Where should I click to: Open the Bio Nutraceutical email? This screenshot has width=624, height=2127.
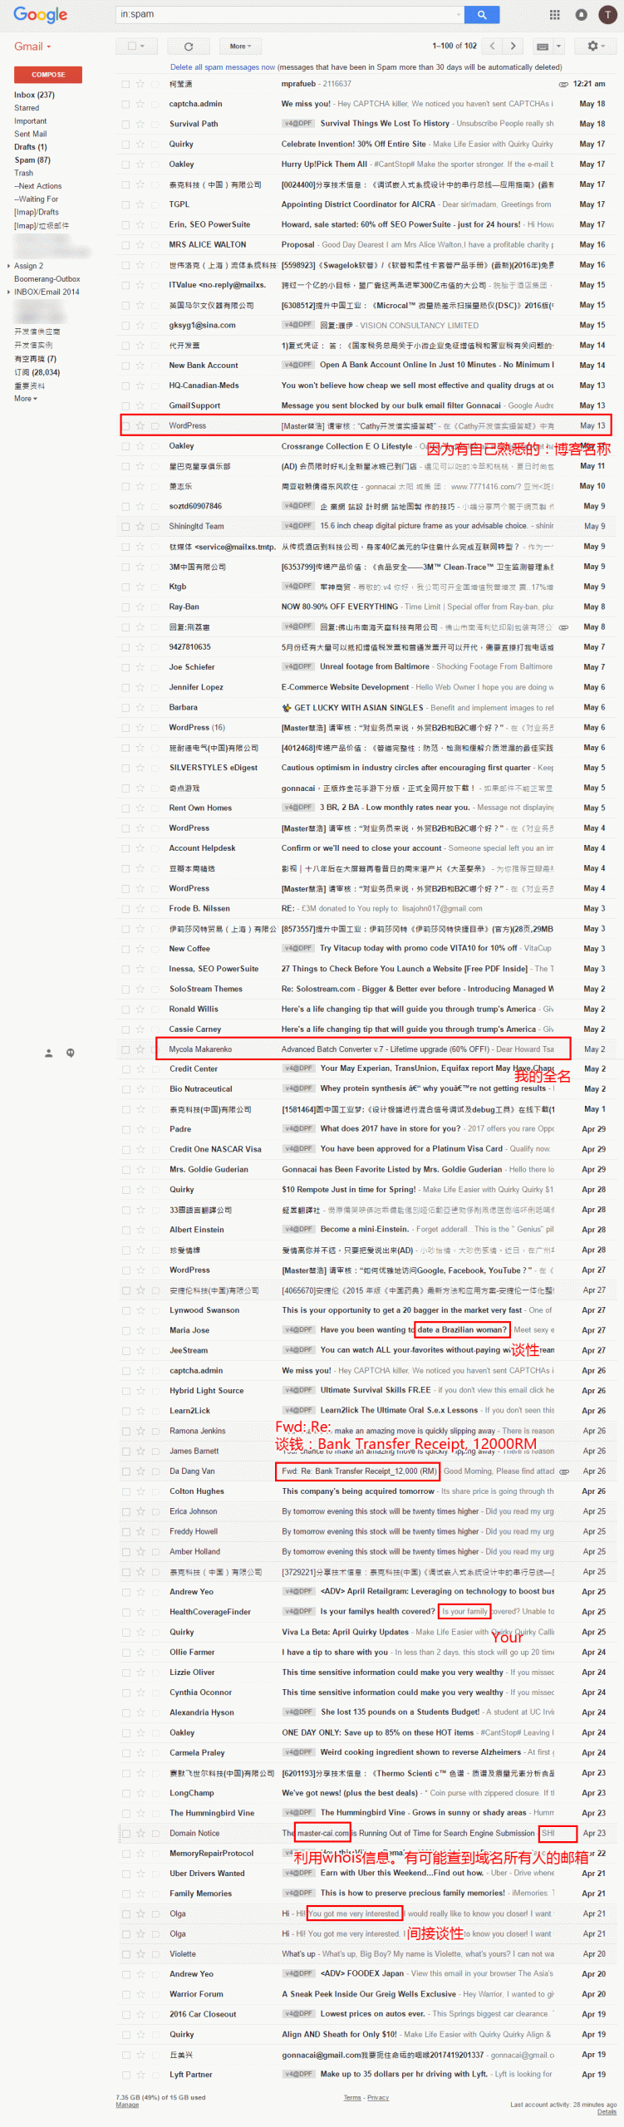[x=366, y=1089]
